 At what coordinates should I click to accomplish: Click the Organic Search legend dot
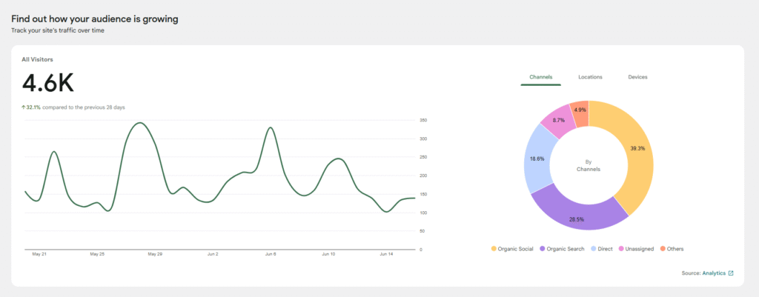[543, 249]
